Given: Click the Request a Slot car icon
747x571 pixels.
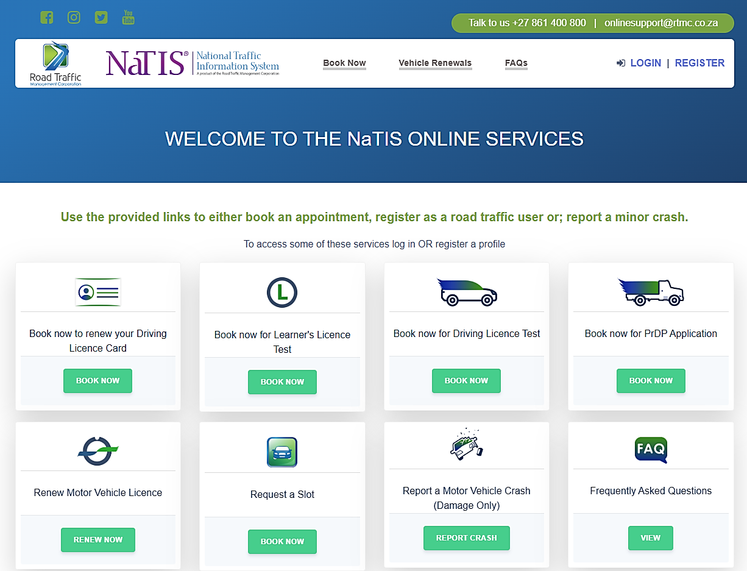Looking at the screenshot, I should (x=282, y=452).
